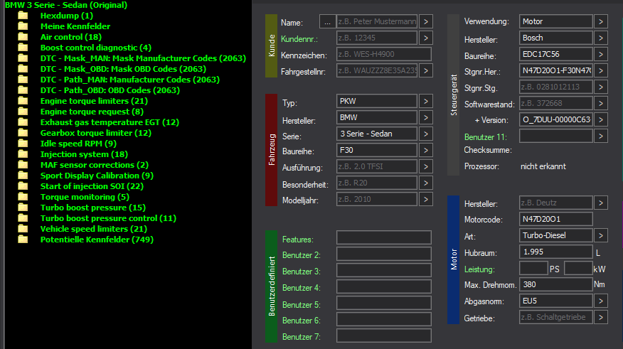Expand the Typ dropdown showing PKW
Viewport: 623px width, 349px height.
coord(425,102)
